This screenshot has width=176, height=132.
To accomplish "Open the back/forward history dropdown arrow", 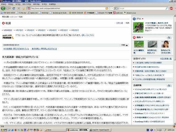I will [10, 9].
